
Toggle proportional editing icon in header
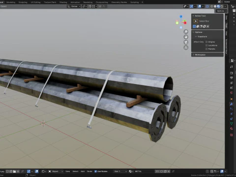point(100,6)
